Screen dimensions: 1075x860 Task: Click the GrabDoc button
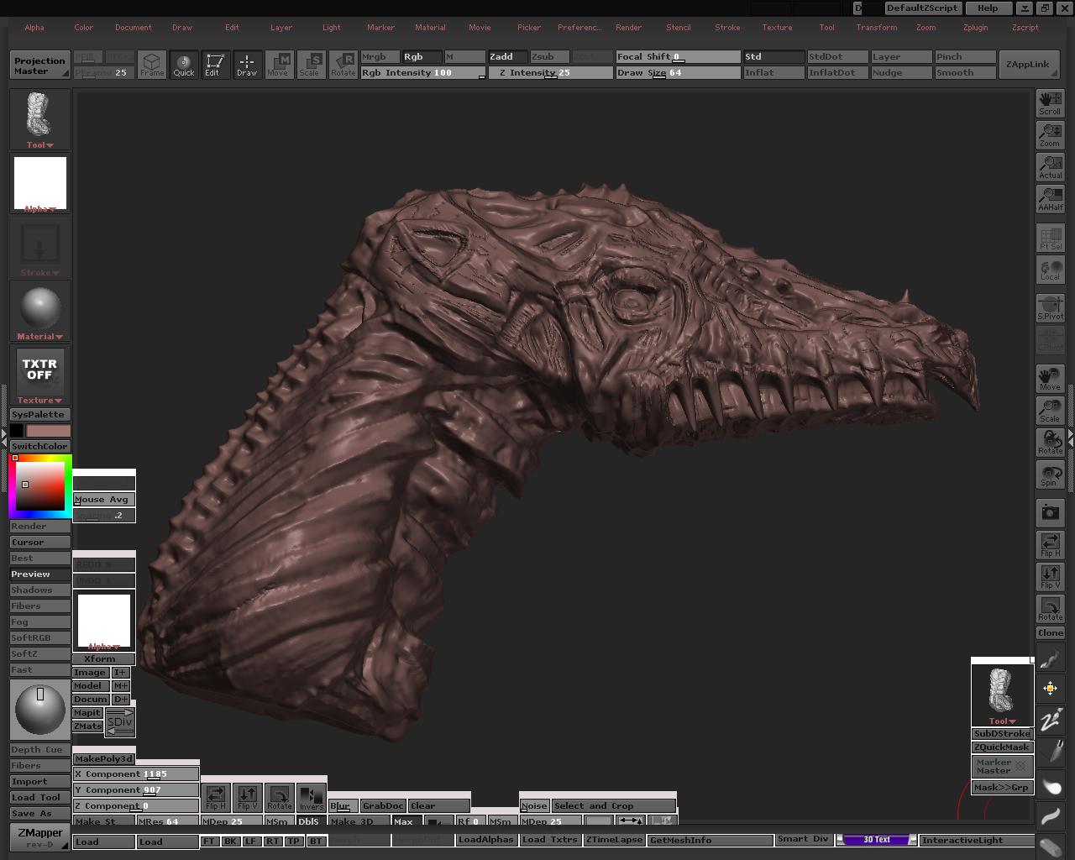click(383, 806)
